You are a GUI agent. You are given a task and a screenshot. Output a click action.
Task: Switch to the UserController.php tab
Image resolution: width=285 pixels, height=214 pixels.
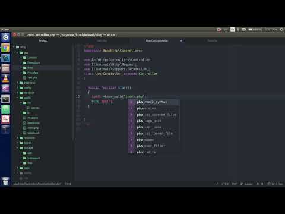click(157, 40)
